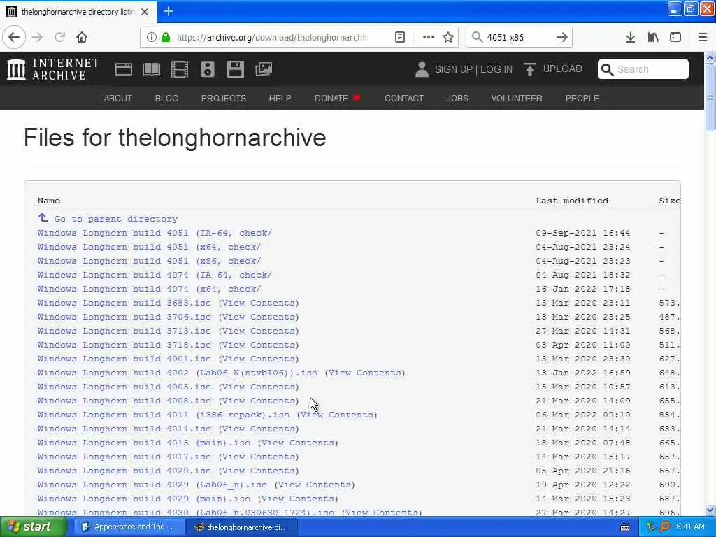Viewport: 716px width, 537px height.
Task: Click the orange search tray icon
Action: pyautogui.click(x=664, y=527)
